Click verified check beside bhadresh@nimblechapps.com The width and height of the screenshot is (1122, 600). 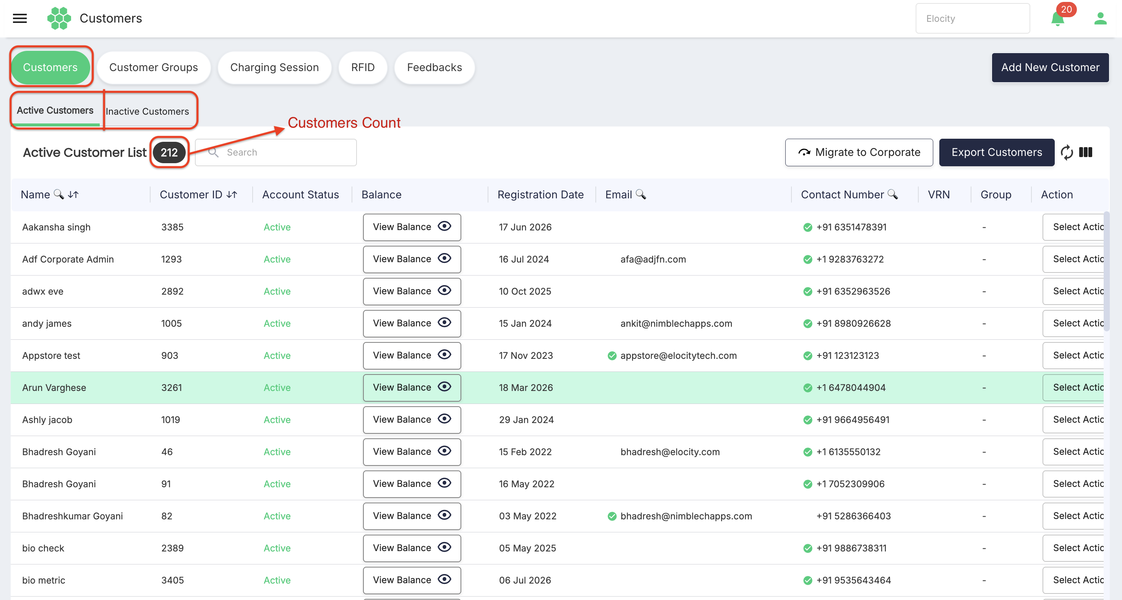pos(612,516)
